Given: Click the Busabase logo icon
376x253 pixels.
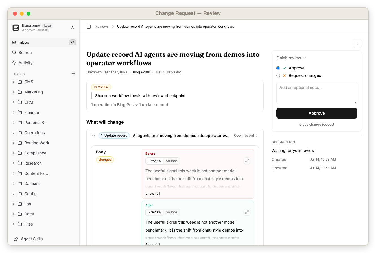Looking at the screenshot, I should 16,28.
